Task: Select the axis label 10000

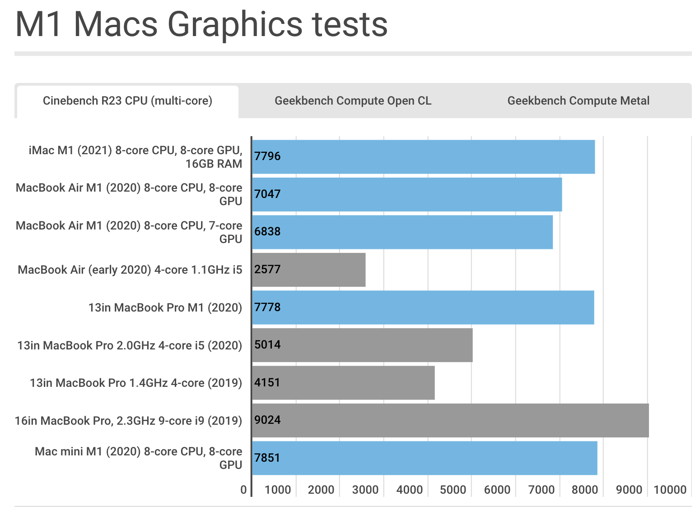Action: [x=670, y=489]
